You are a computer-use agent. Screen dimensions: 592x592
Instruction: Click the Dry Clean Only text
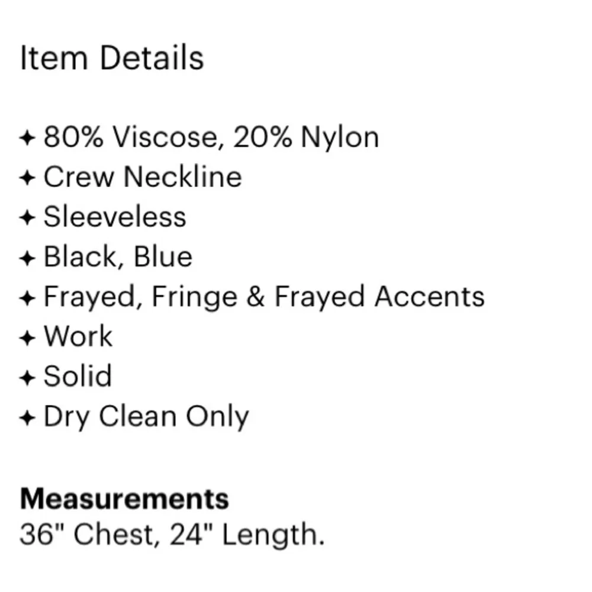pyautogui.click(x=146, y=417)
